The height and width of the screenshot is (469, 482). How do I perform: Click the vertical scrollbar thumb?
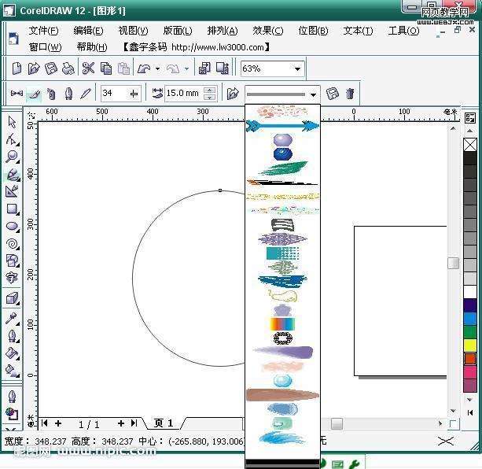pos(453,263)
